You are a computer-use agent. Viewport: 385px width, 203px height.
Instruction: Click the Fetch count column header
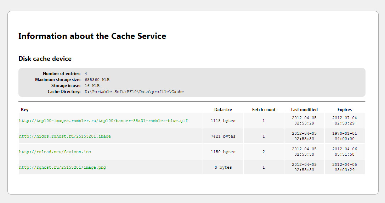(264, 110)
